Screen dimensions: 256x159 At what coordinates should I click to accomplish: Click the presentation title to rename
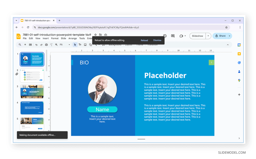[x=57, y=35]
